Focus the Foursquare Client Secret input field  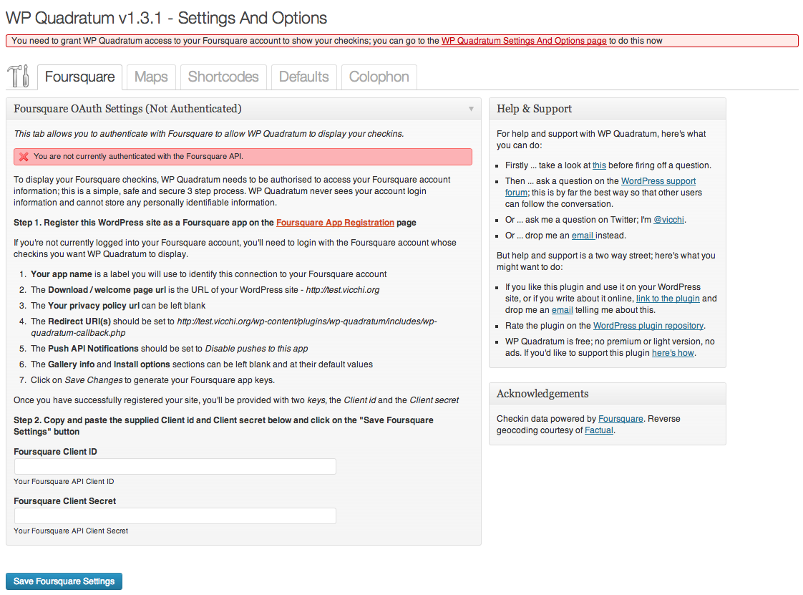pyautogui.click(x=175, y=516)
